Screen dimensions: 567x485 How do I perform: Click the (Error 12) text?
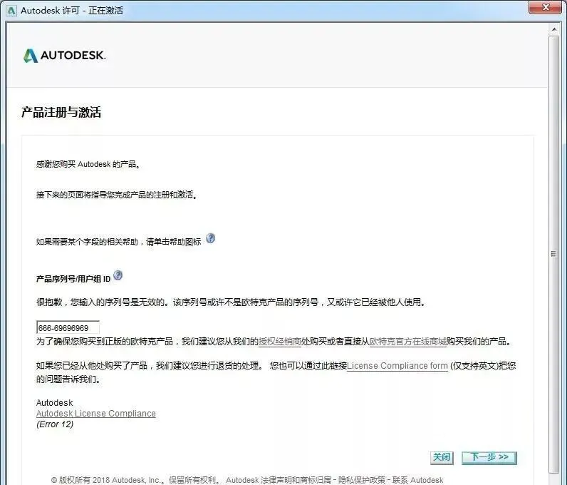tap(55, 424)
